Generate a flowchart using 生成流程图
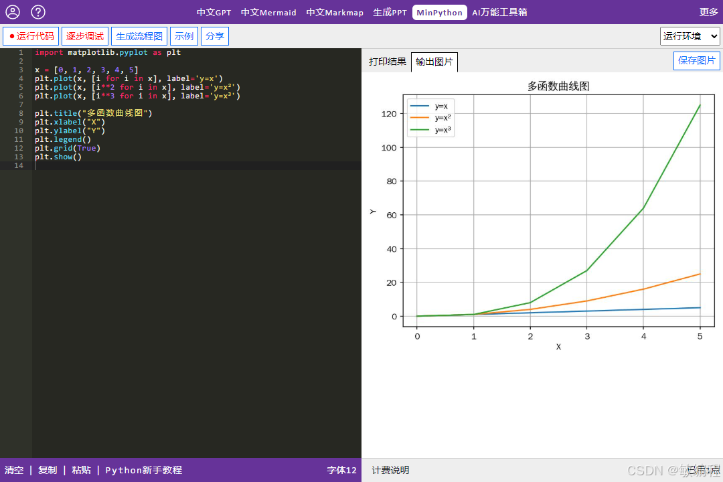 [x=139, y=35]
